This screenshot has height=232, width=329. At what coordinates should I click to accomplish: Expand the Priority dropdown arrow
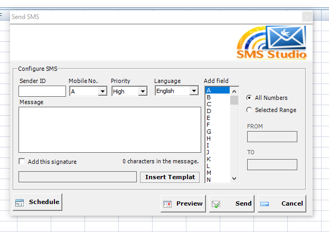click(143, 91)
